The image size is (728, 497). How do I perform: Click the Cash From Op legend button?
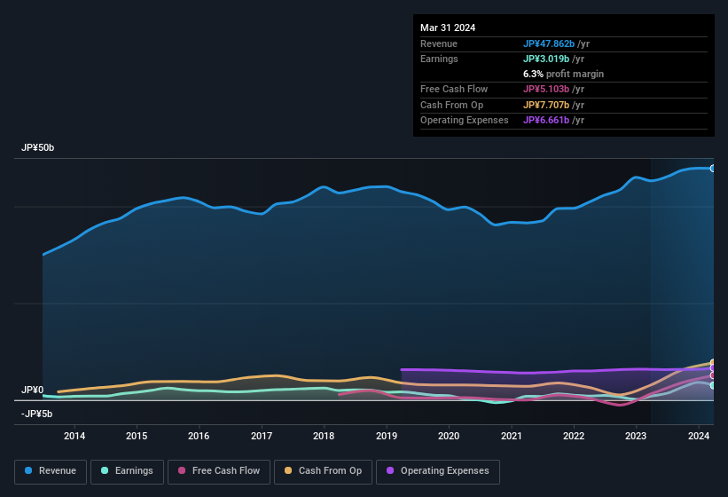click(x=323, y=471)
